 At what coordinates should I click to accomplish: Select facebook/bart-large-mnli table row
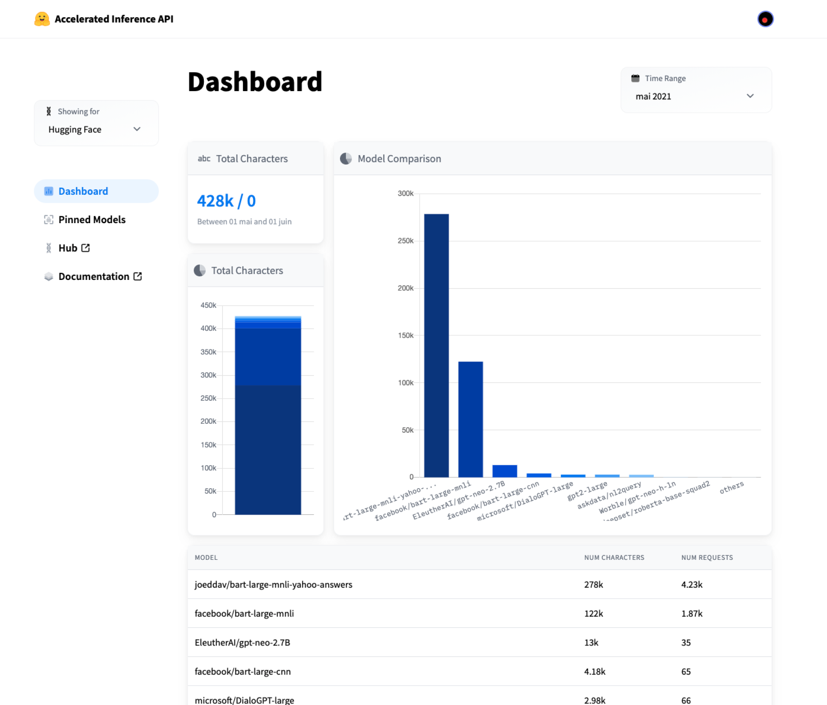click(x=479, y=613)
